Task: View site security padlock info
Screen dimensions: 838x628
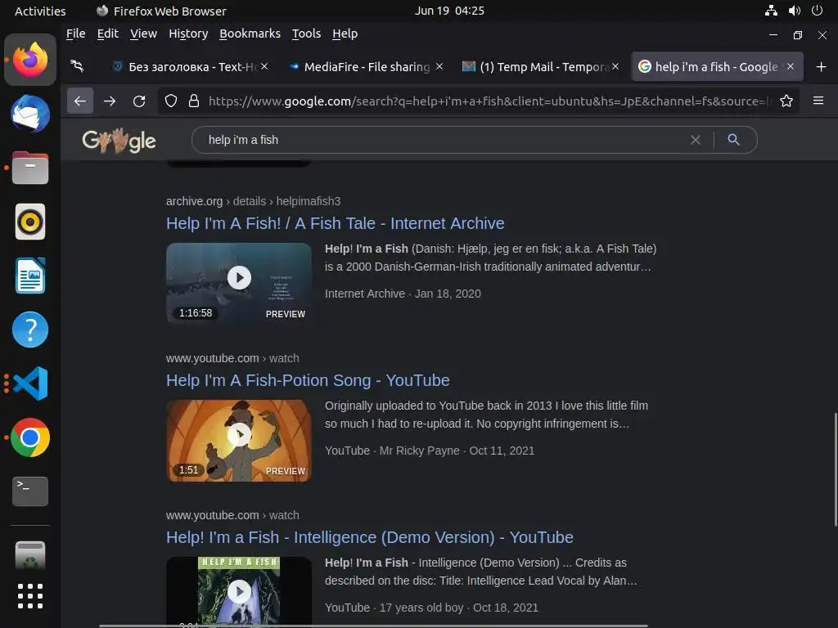Action: pos(194,101)
